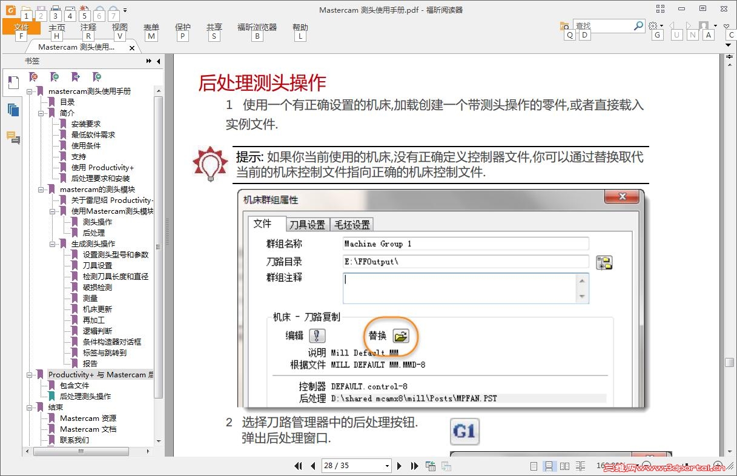Collapse the bookmarks panel with left arrow

(159, 61)
